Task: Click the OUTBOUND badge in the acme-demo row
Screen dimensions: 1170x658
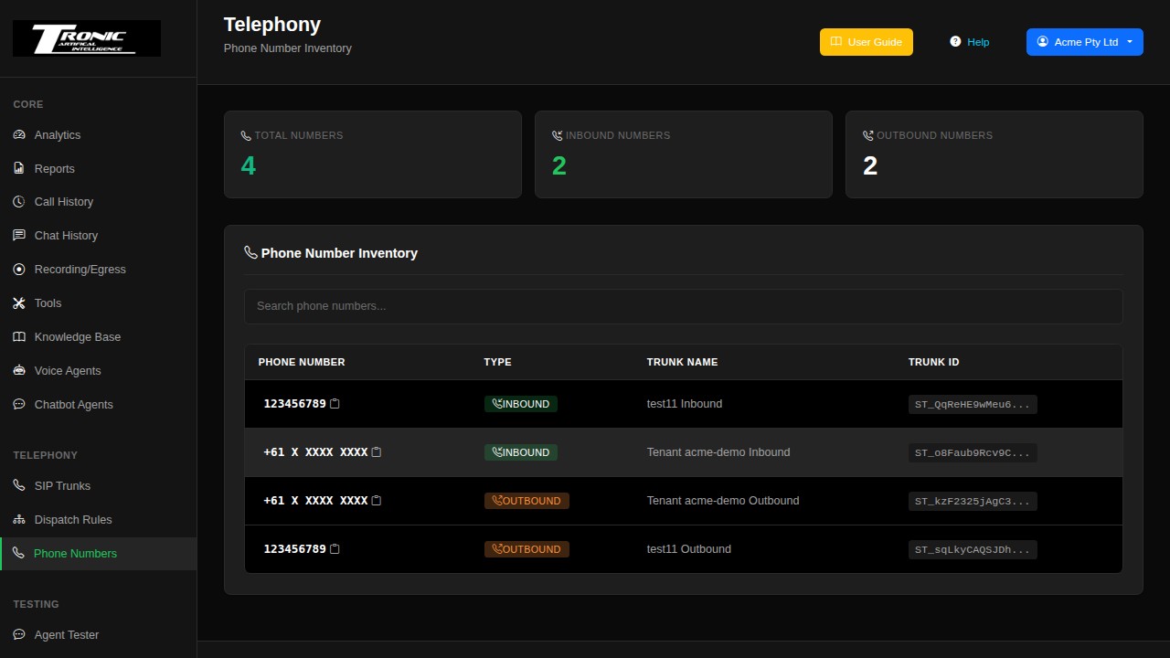Action: point(526,501)
